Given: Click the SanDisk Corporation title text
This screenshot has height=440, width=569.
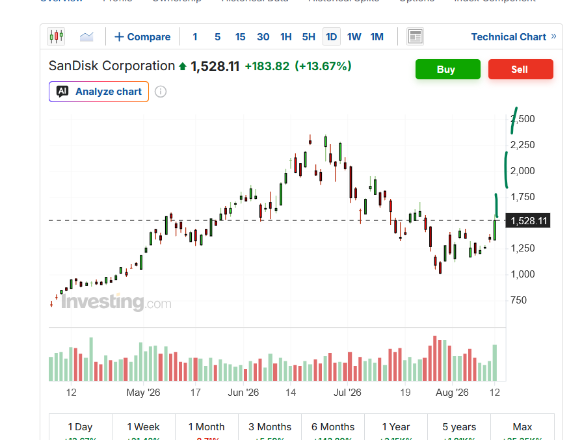Looking at the screenshot, I should click(112, 66).
